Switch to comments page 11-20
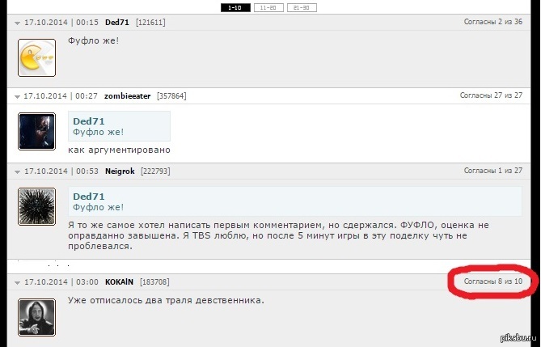 point(268,7)
